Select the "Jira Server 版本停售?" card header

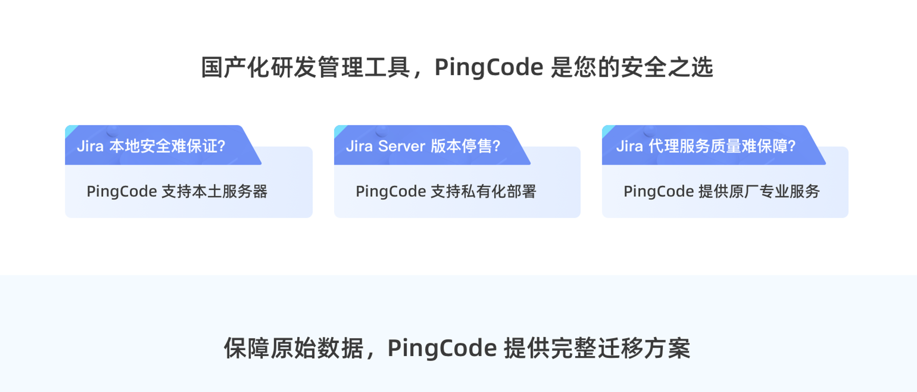423,146
